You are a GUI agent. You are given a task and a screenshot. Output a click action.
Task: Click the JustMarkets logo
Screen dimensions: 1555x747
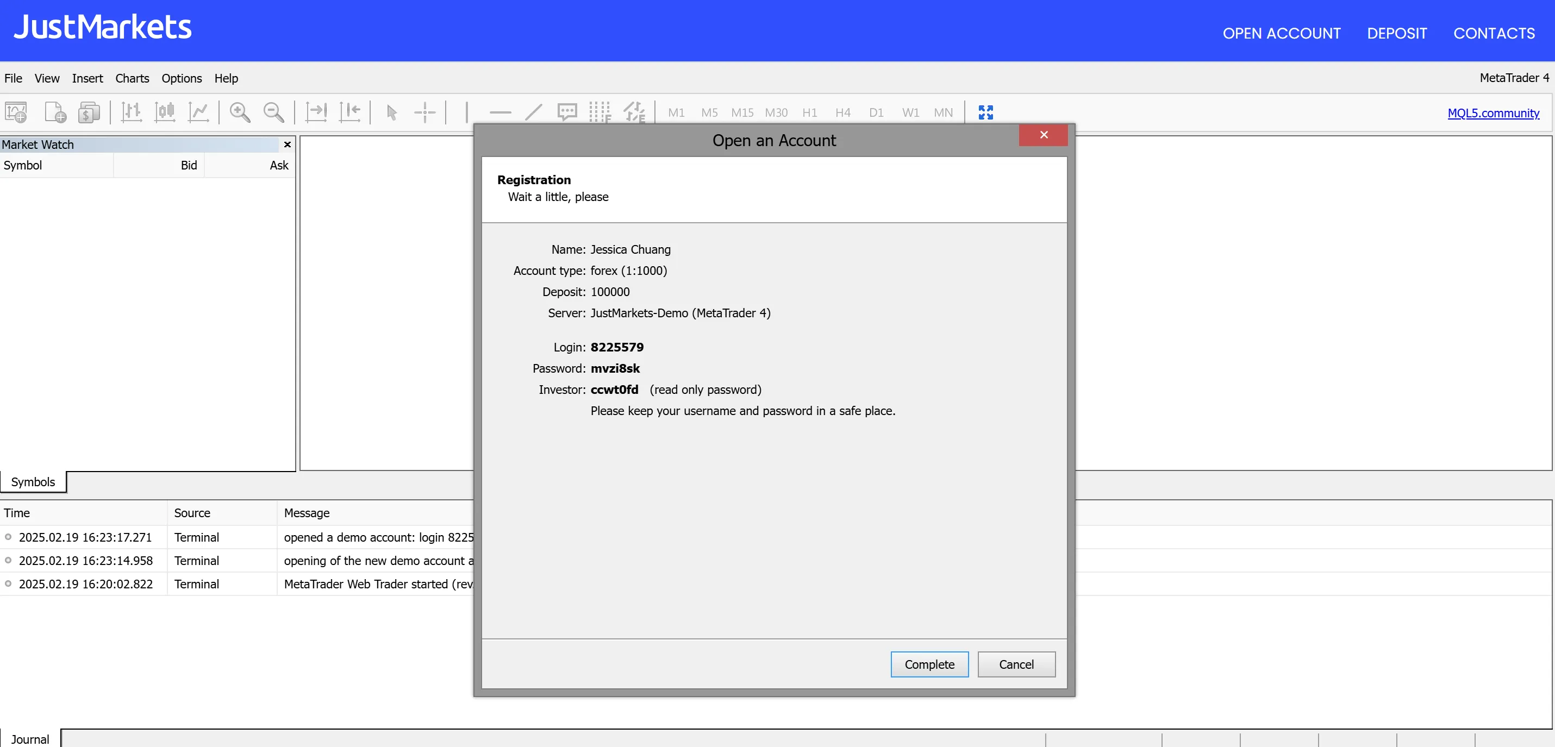pos(103,27)
